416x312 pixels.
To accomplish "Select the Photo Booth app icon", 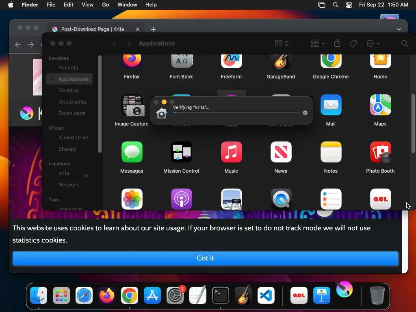I will click(x=380, y=152).
